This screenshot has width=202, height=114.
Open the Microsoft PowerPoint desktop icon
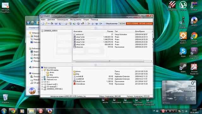point(5,8)
